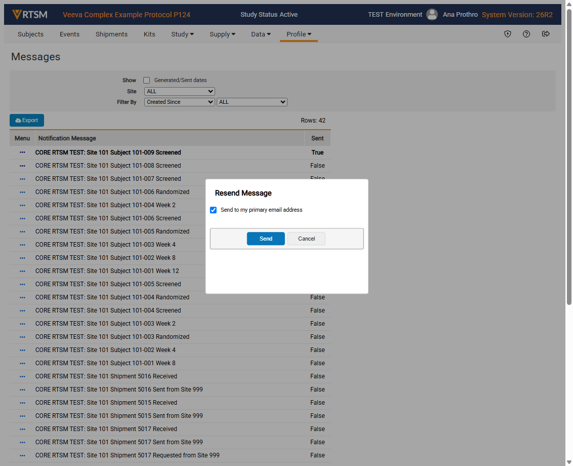
Task: Open row menu for Subject 101-004 Screened
Action: click(x=22, y=310)
